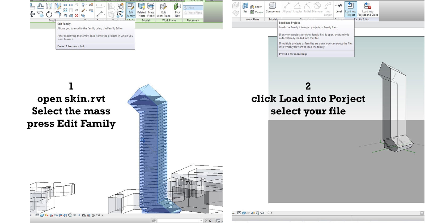Click the Aligned dimension tool
The width and height of the screenshot is (425, 223).
coord(287,8)
